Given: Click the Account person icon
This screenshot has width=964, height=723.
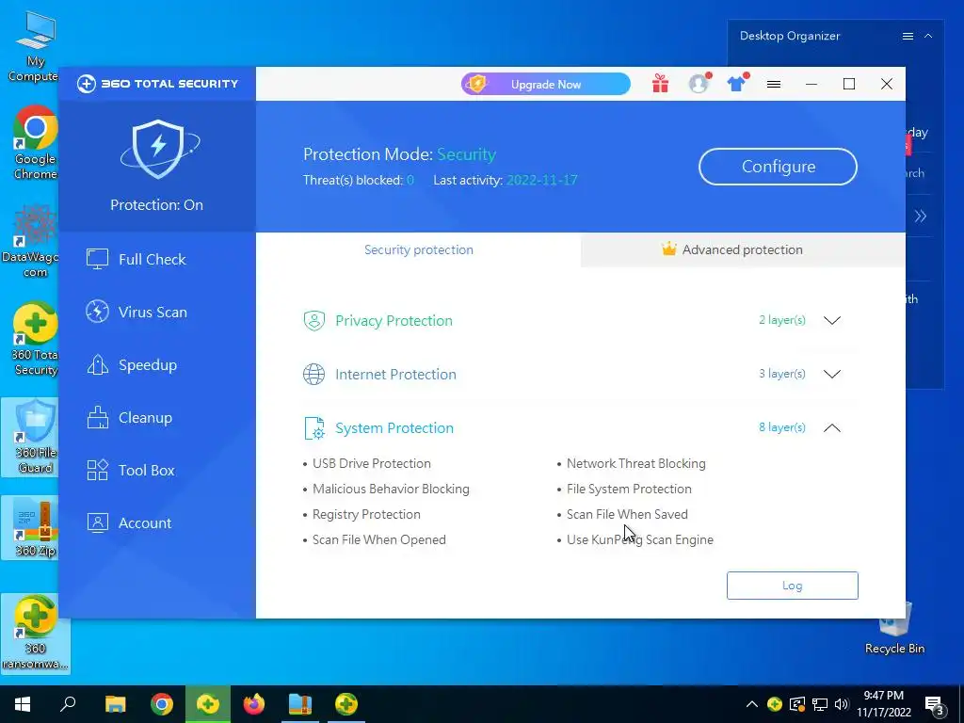Looking at the screenshot, I should (97, 522).
